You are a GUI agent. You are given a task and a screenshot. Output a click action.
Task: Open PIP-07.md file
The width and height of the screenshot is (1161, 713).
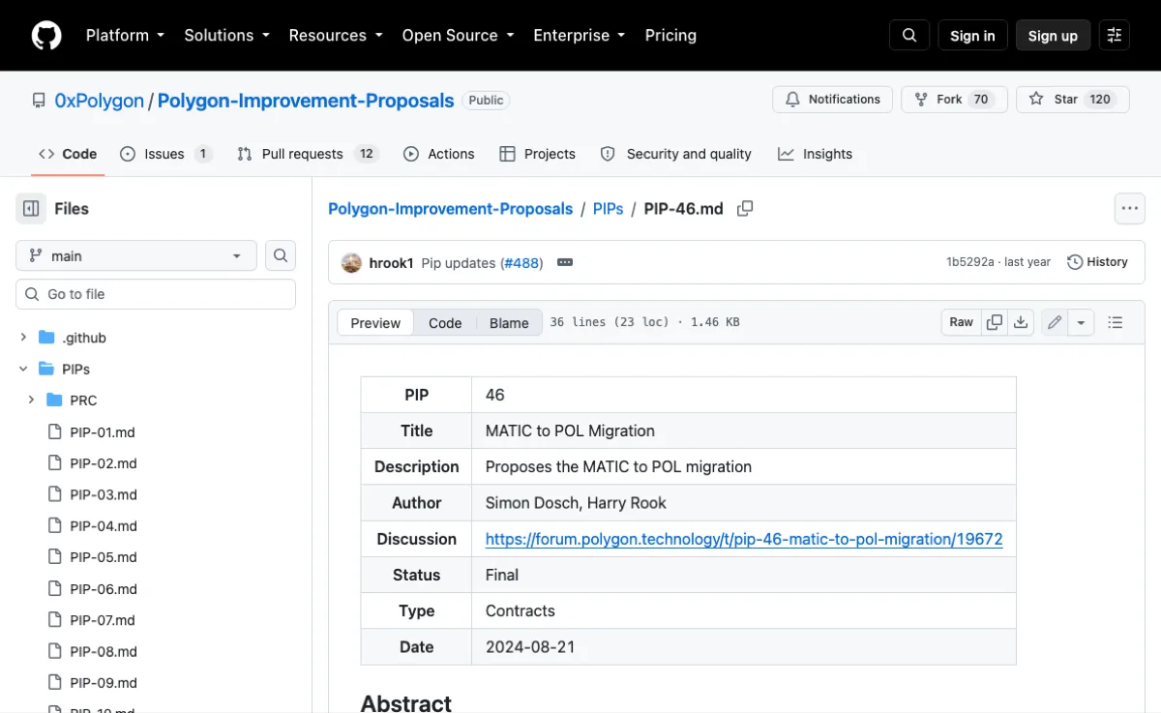click(x=103, y=620)
